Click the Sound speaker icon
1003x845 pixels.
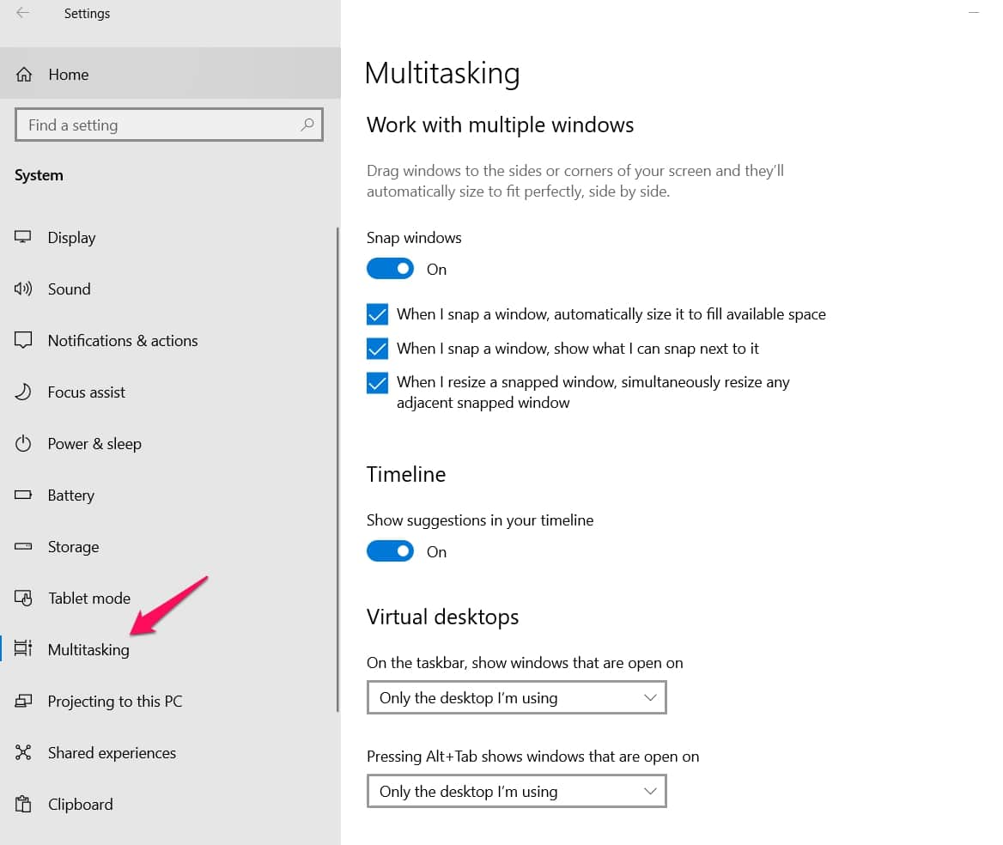23,289
